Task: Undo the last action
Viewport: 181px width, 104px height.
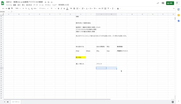Action: click(x=3, y=8)
